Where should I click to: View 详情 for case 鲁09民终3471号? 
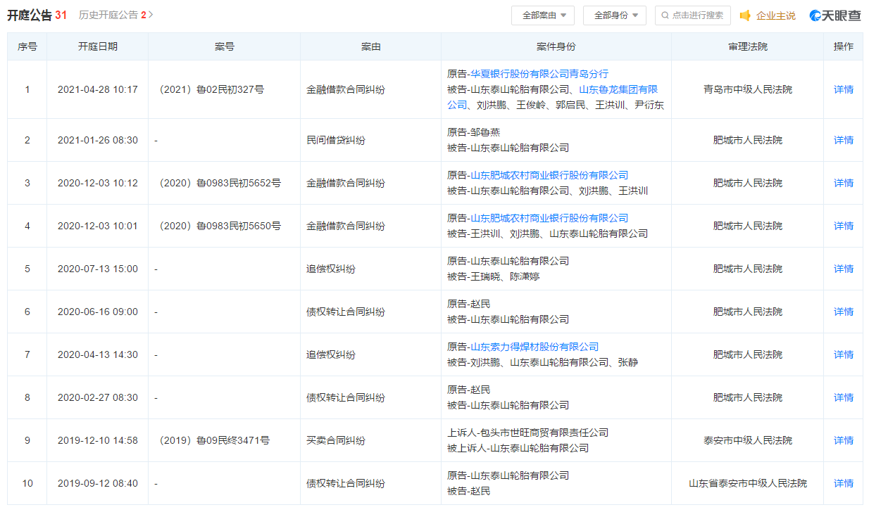(844, 440)
